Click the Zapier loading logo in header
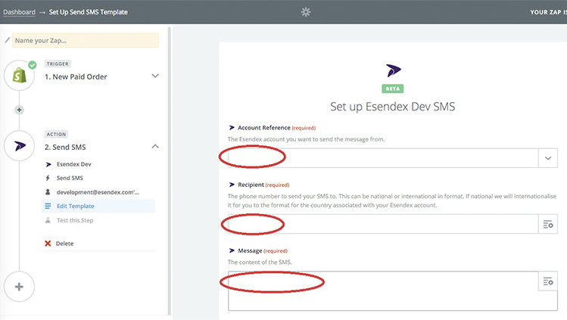The height and width of the screenshot is (320, 567). [306, 12]
